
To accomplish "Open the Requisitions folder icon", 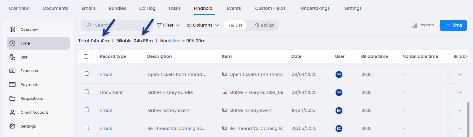I will (x=12, y=99).
